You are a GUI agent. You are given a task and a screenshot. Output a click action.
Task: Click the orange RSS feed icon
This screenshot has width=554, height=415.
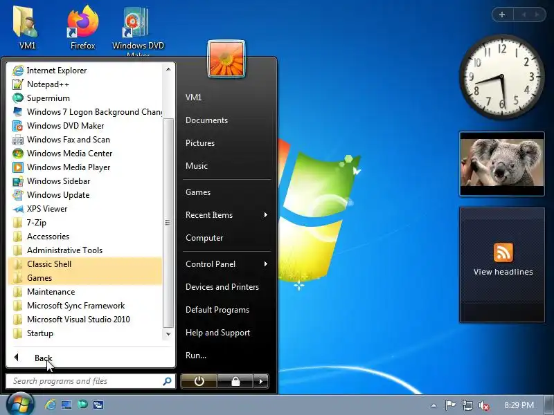coord(503,252)
